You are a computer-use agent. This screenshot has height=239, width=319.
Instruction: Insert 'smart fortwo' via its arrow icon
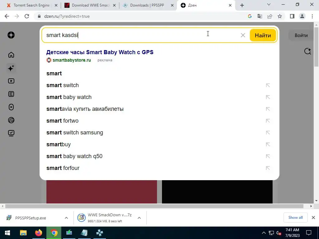pyautogui.click(x=268, y=121)
